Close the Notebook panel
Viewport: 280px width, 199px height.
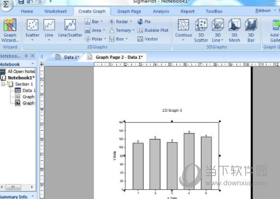pos(33,56)
